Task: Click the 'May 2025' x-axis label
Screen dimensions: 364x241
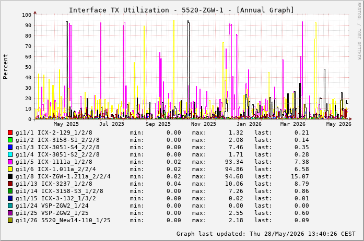Action: pyautogui.click(x=66, y=124)
